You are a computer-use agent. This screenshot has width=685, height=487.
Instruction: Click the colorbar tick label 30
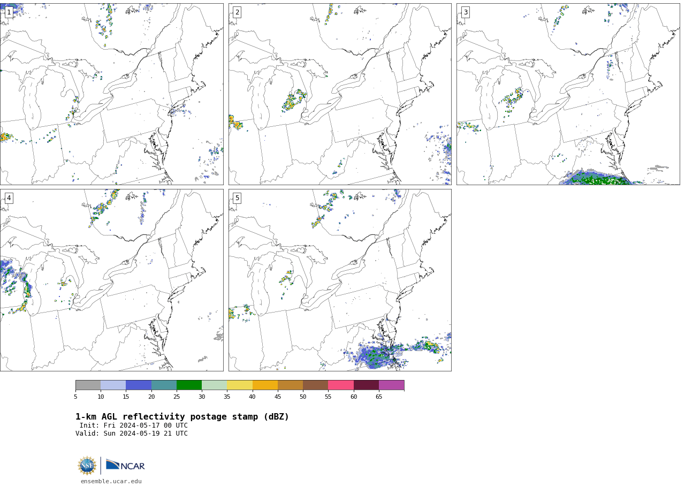point(202,397)
